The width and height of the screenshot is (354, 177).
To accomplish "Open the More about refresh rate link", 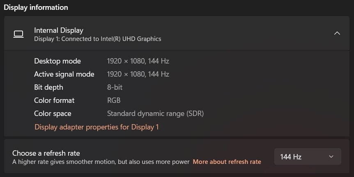I will (227, 162).
